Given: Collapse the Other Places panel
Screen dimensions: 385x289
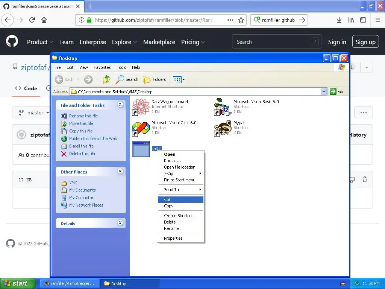Looking at the screenshot, I should pyautogui.click(x=120, y=171).
